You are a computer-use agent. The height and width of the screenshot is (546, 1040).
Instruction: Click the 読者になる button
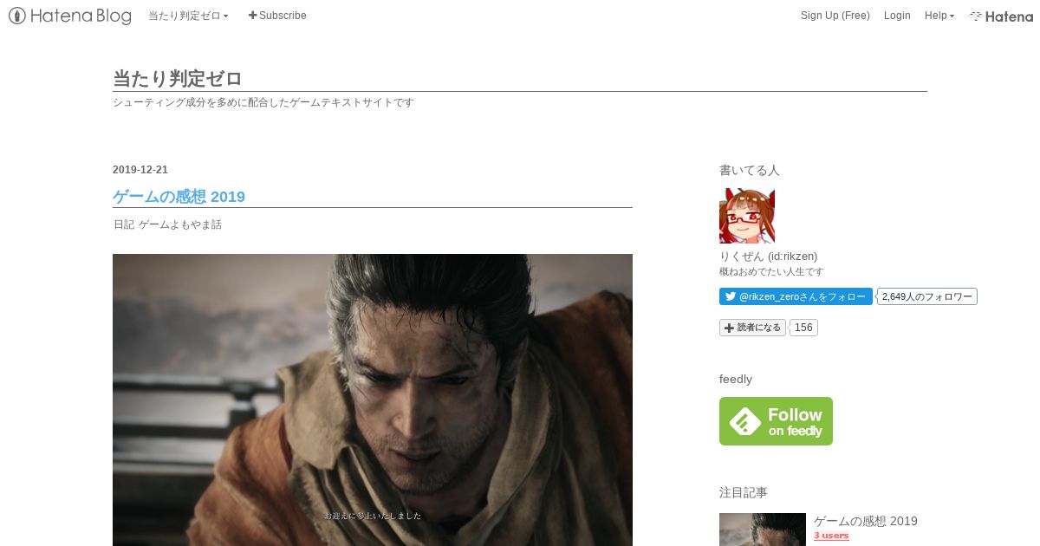[x=752, y=328]
